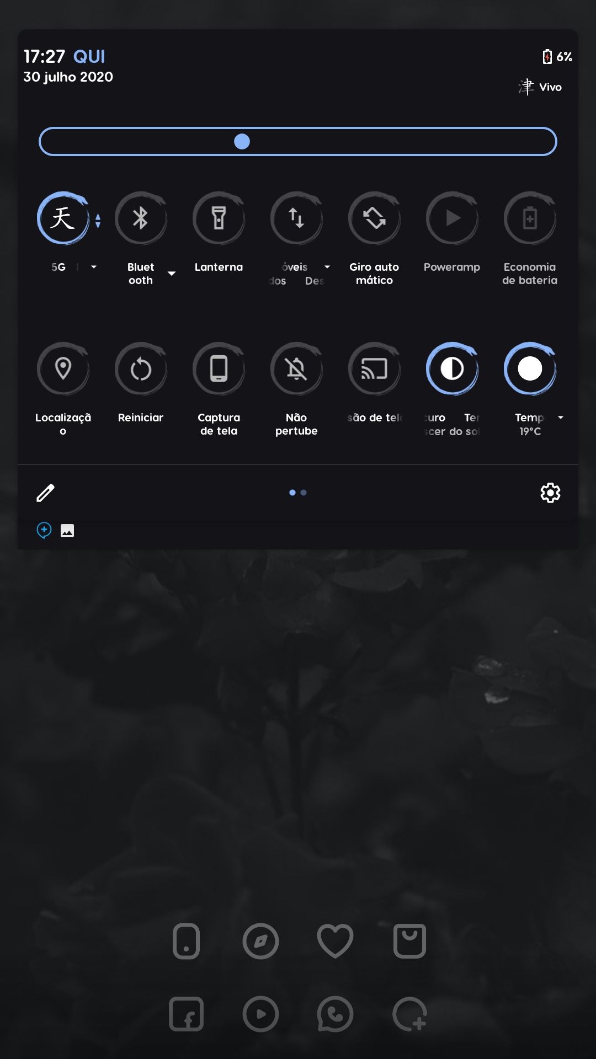Switch to second quick settings page dot
This screenshot has height=1059, width=596.
click(x=304, y=493)
